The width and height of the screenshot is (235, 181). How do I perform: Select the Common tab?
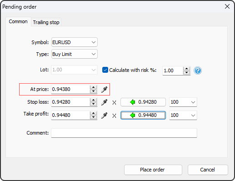(18, 21)
